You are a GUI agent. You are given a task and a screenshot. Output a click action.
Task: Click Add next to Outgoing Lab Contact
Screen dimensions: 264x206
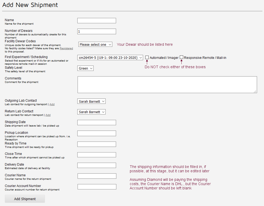click(52, 104)
